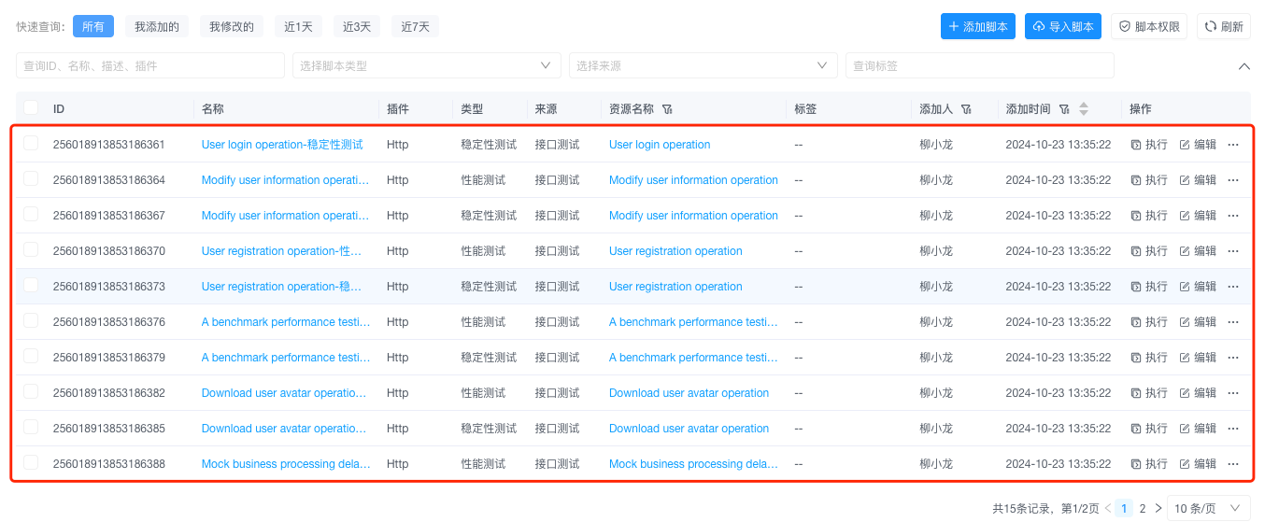The image size is (1279, 522).
Task: Go to page 2
Action: (1142, 509)
